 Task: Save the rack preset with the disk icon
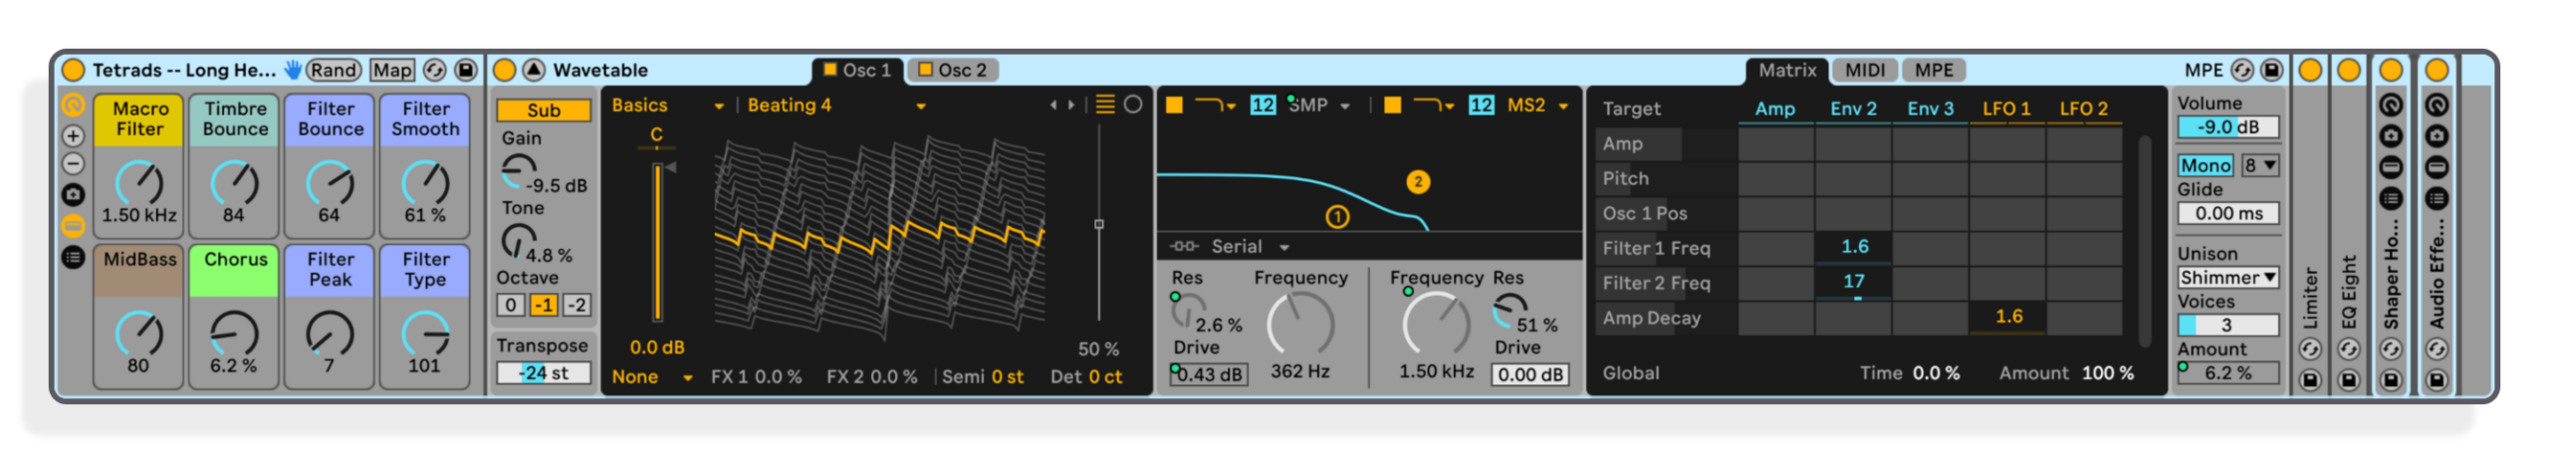click(465, 70)
